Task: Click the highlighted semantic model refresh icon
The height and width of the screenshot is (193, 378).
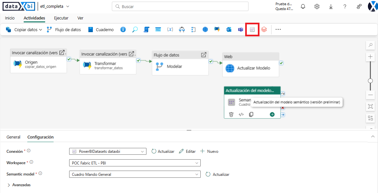Action: pyautogui.click(x=252, y=29)
